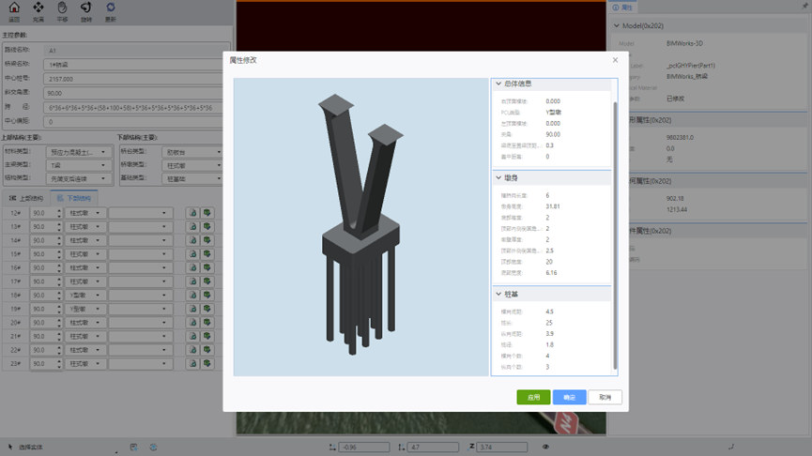Open the 主梁类型 dropdown showing T梁
This screenshot has width=812, height=456.
coord(79,165)
